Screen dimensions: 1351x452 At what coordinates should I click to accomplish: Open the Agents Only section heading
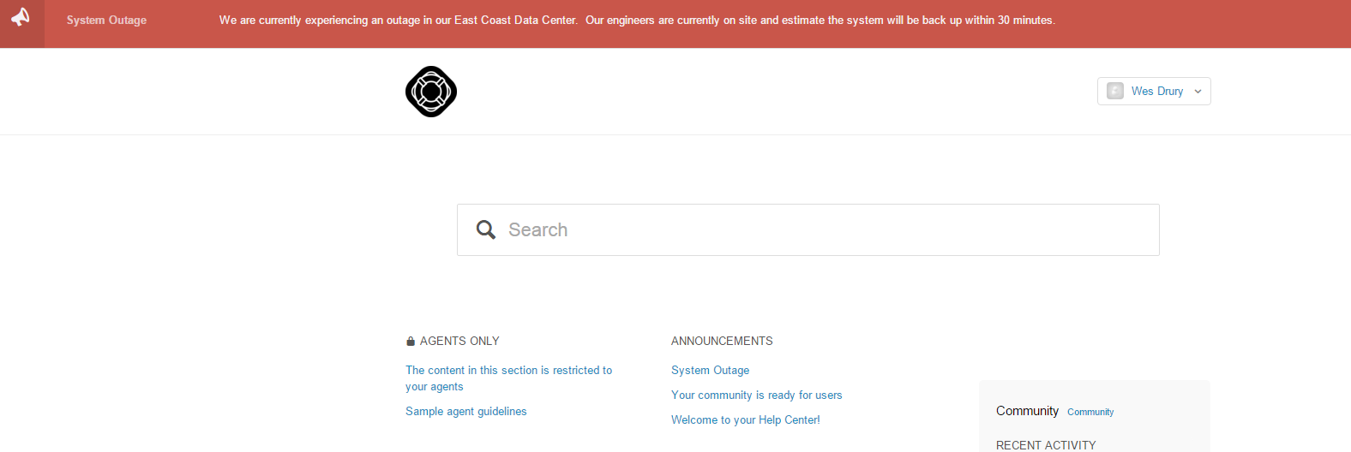click(x=459, y=342)
